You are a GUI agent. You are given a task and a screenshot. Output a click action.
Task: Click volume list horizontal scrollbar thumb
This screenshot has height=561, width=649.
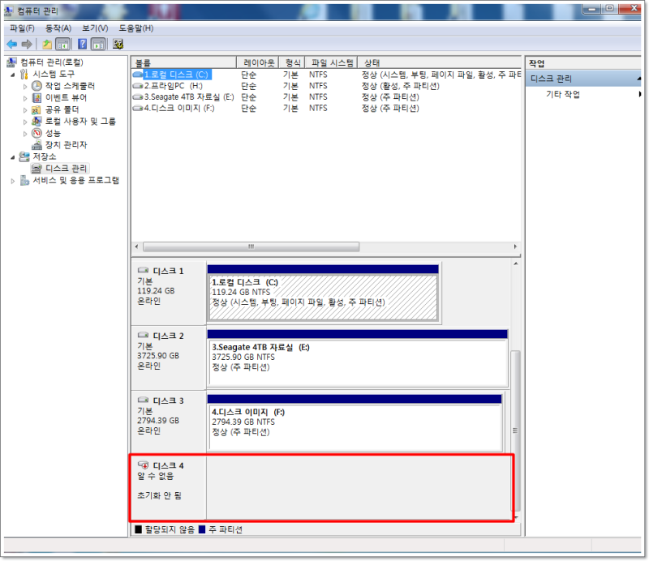(251, 246)
